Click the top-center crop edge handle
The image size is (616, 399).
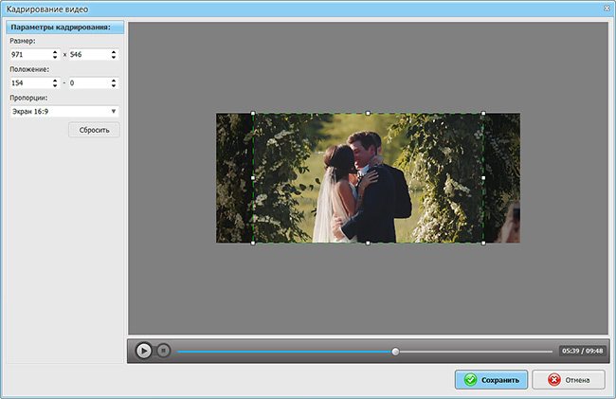[x=368, y=114]
